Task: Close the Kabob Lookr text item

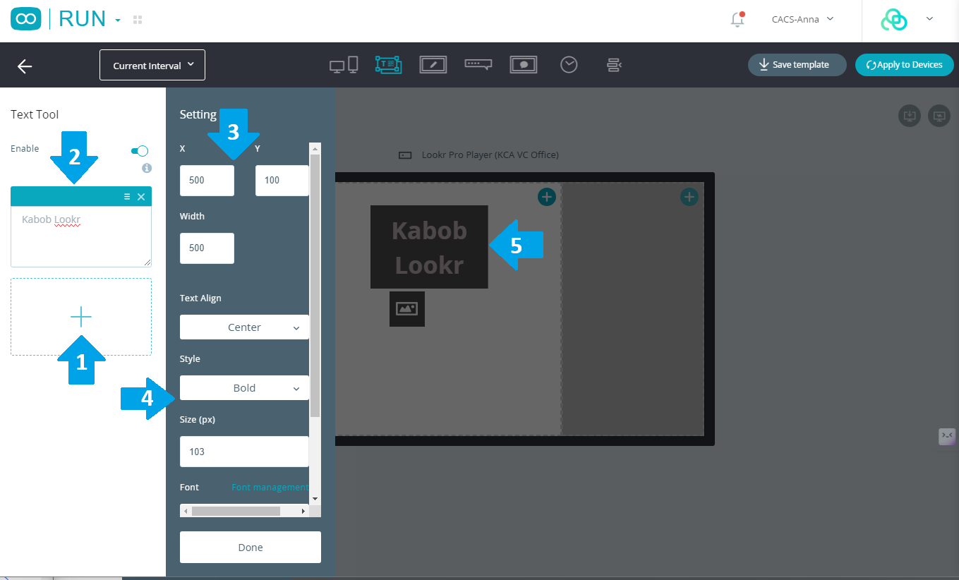Action: tap(141, 197)
